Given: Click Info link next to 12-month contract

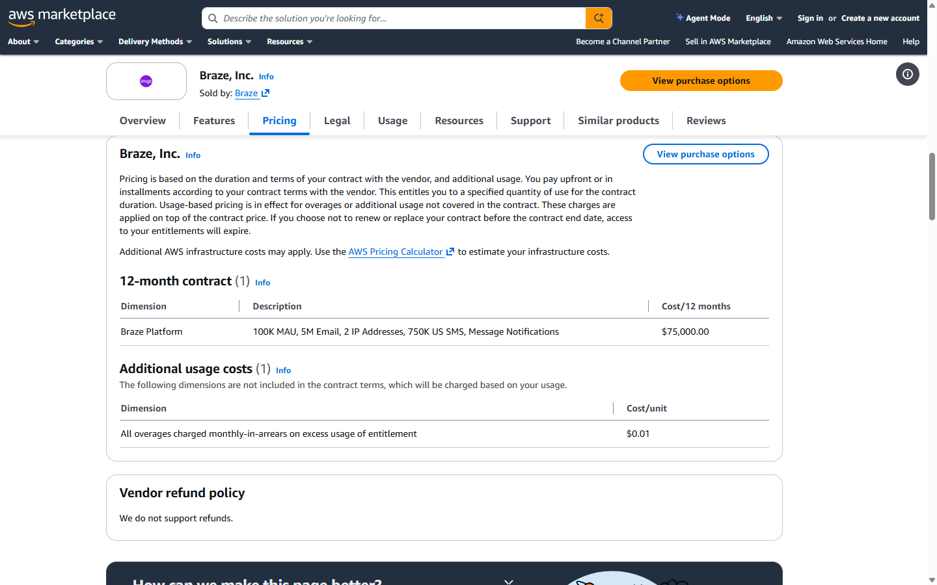Looking at the screenshot, I should (262, 283).
